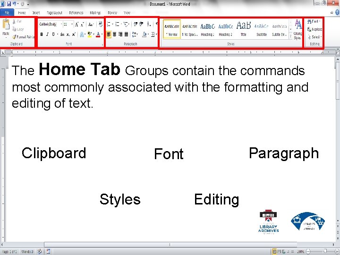Click the Clear Formatting icon
The width and height of the screenshot is (340, 255).
[x=100, y=24]
